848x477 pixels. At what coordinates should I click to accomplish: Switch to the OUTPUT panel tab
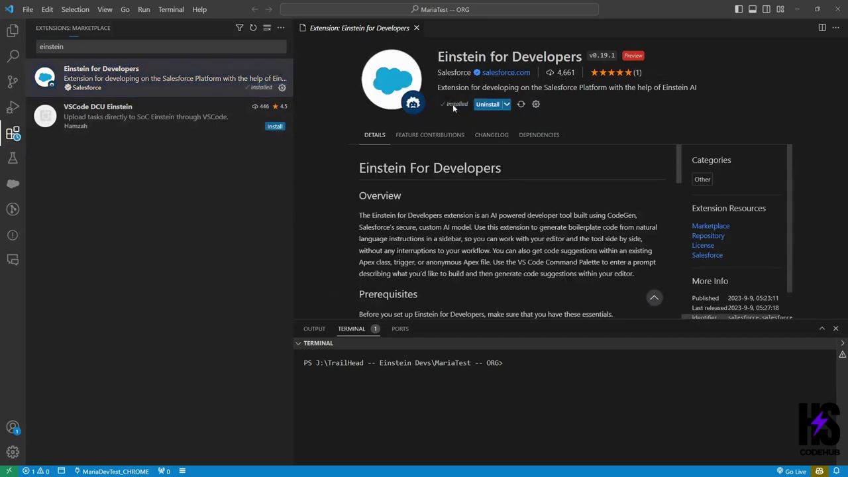[x=314, y=329]
